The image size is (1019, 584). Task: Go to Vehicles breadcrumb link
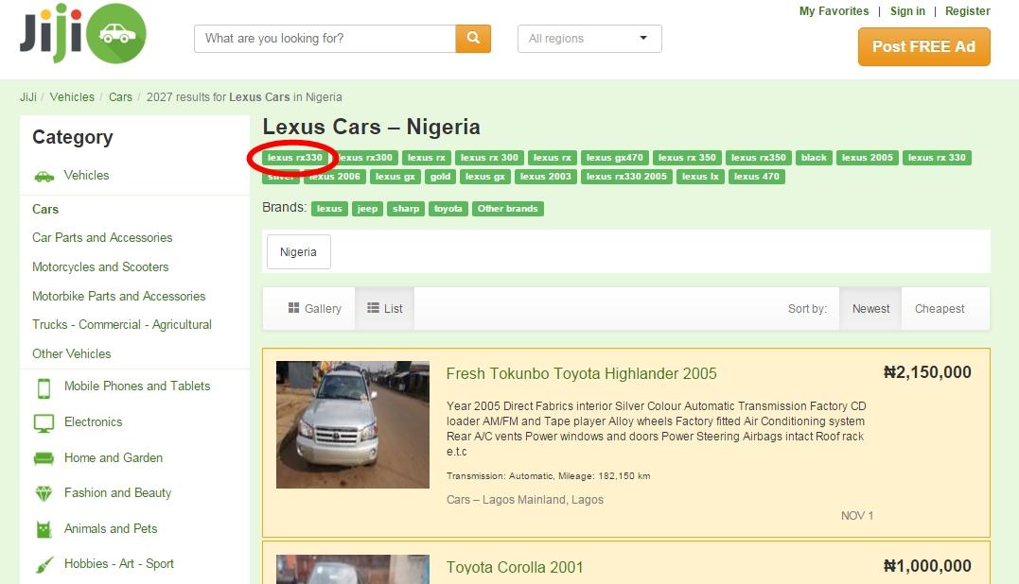(72, 96)
